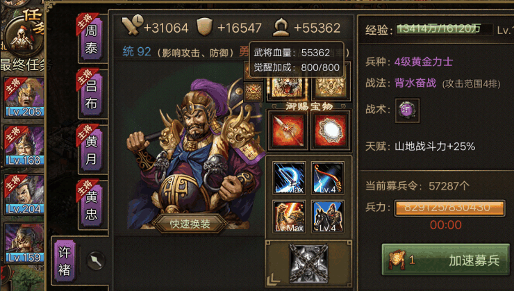Viewport: 514px width, 291px height.
Task: Click the tiger head equipment slot
Action: point(288,88)
